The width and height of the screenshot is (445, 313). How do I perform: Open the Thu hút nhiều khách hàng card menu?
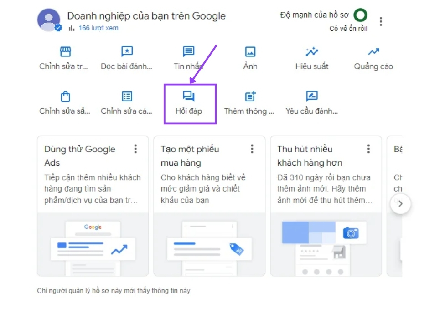click(x=369, y=149)
